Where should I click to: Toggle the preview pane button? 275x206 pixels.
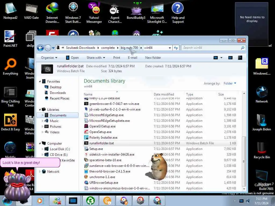click(230, 58)
